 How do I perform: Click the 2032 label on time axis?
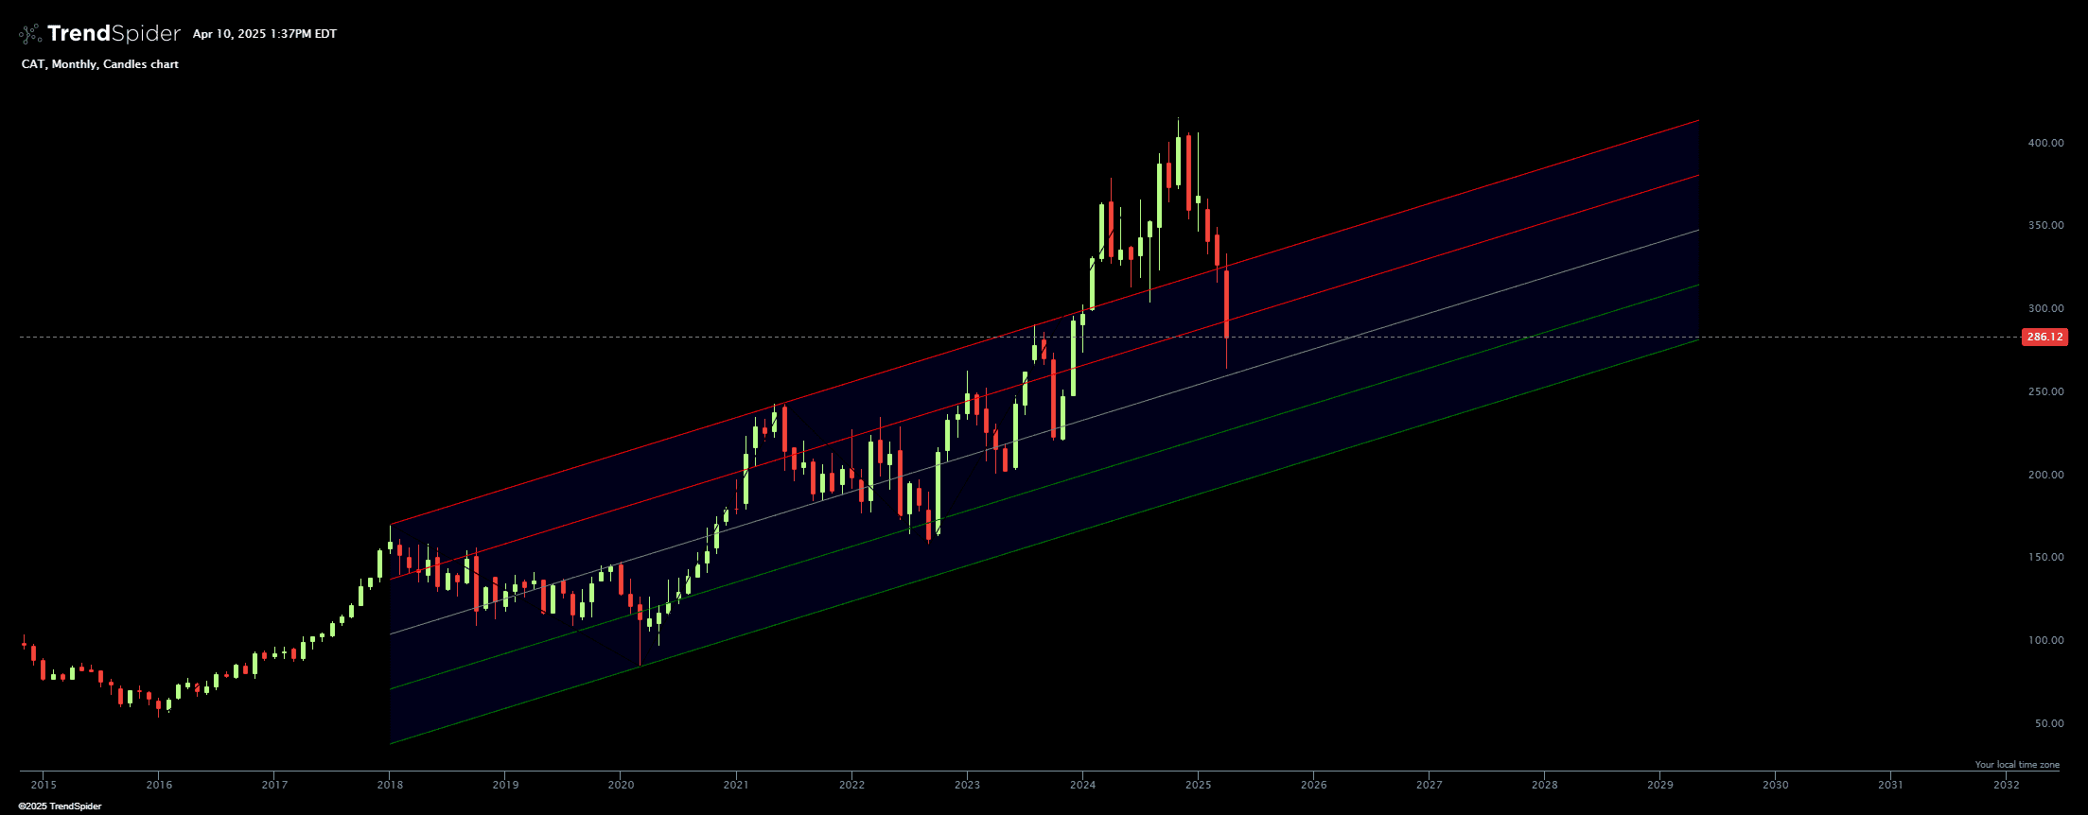click(x=2006, y=785)
